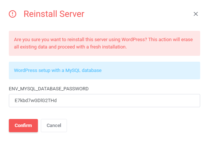Viewport: 209px width, 141px height.
Task: Select the Reinstall Server heading text
Action: [54, 14]
